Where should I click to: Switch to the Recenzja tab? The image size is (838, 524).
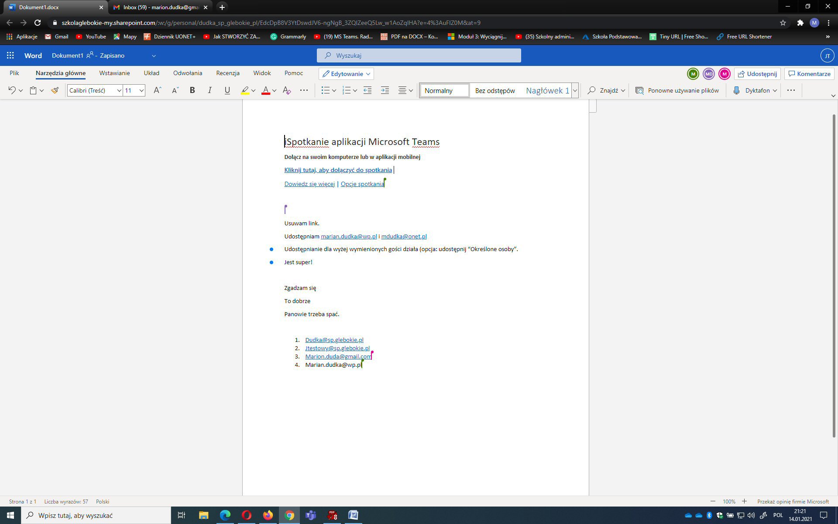coord(228,73)
